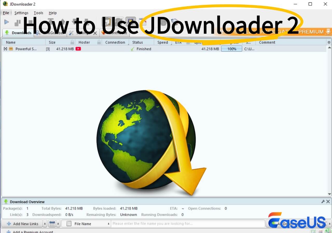Toggle the lock on the Size column header

(x=72, y=42)
